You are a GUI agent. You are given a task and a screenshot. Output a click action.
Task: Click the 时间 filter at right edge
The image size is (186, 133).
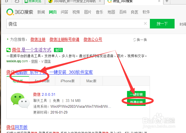pyautogui.click(x=183, y=24)
